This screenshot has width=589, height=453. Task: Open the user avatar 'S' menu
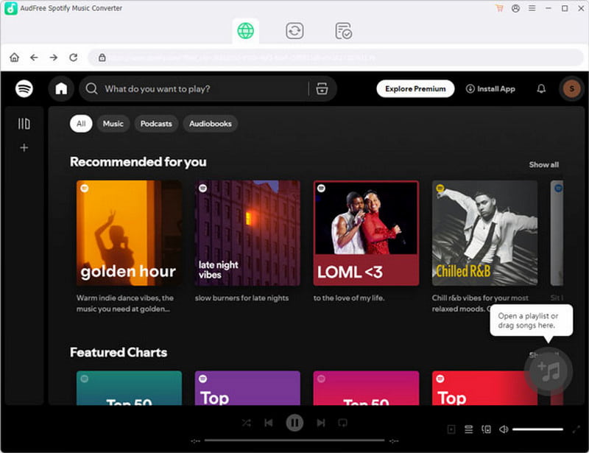coord(572,88)
